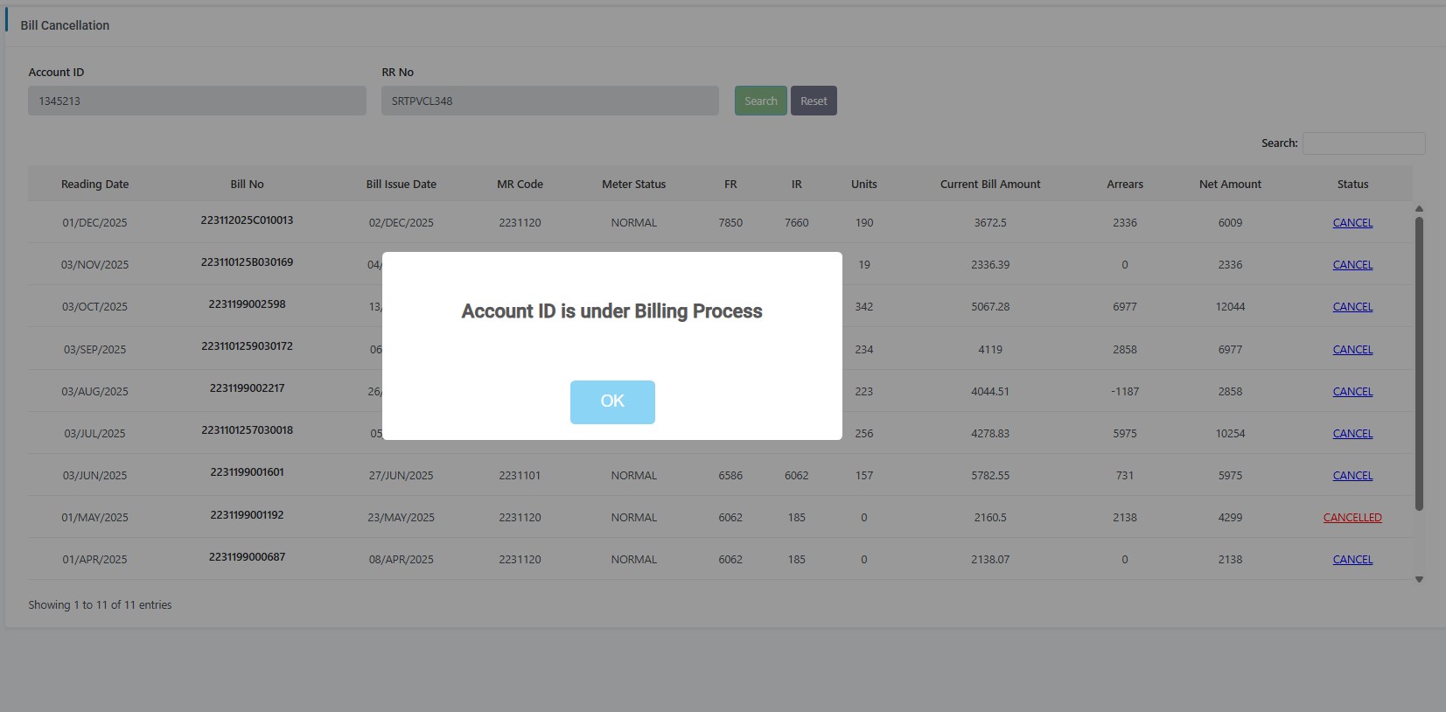Click the table Search filter box
The image size is (1446, 712).
point(1363,143)
